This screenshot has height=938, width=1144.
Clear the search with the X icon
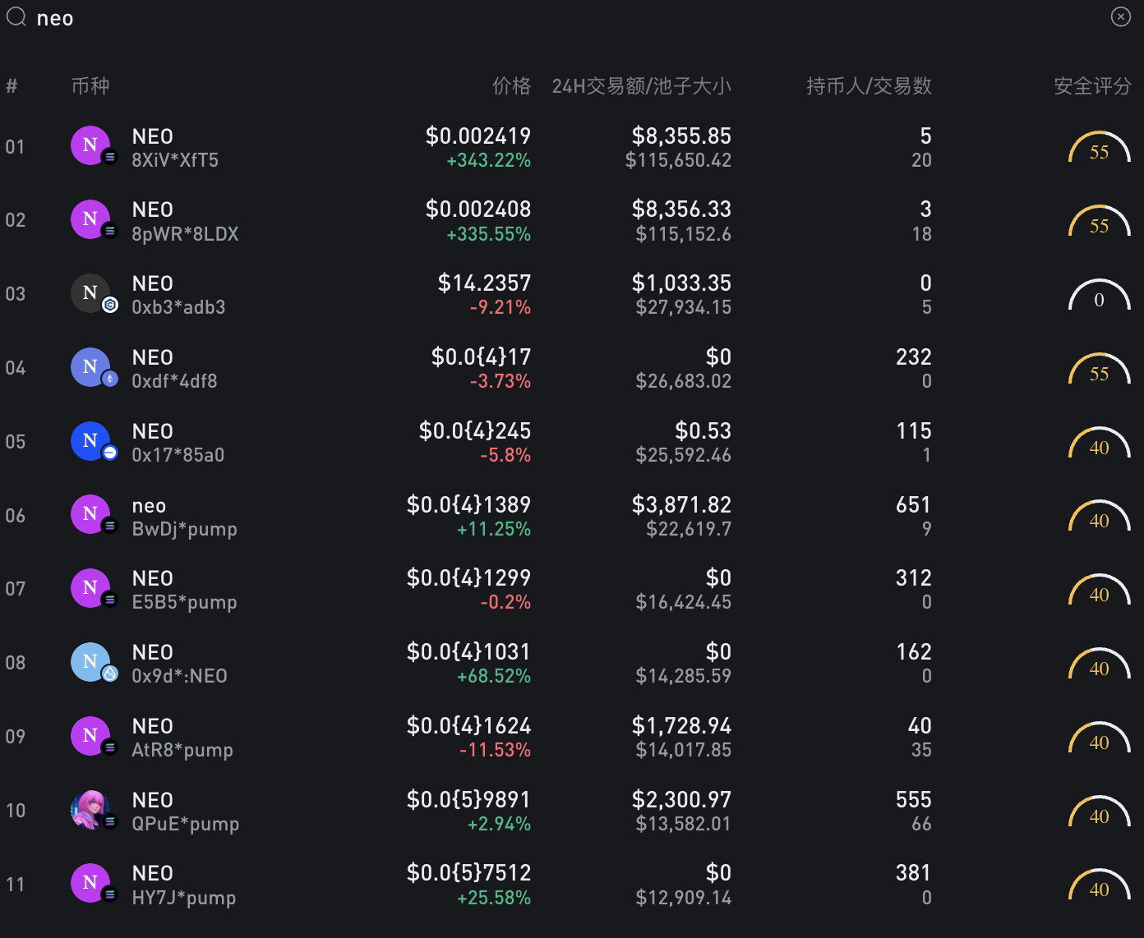click(1121, 16)
